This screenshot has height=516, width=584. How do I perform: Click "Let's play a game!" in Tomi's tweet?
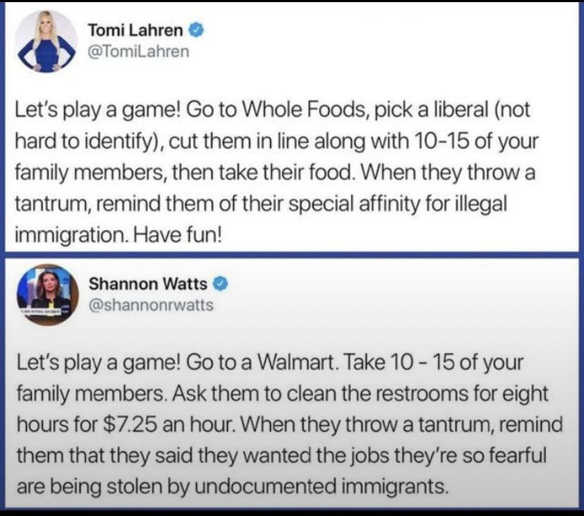pyautogui.click(x=97, y=110)
